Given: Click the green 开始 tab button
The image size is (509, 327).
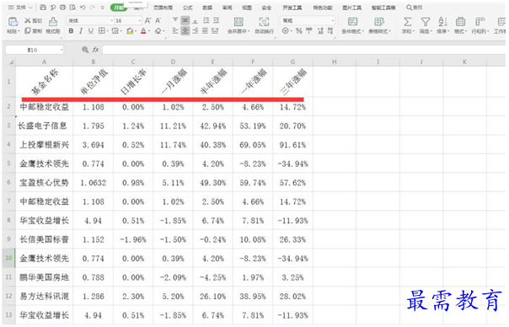Looking at the screenshot, I should pyautogui.click(x=119, y=7).
